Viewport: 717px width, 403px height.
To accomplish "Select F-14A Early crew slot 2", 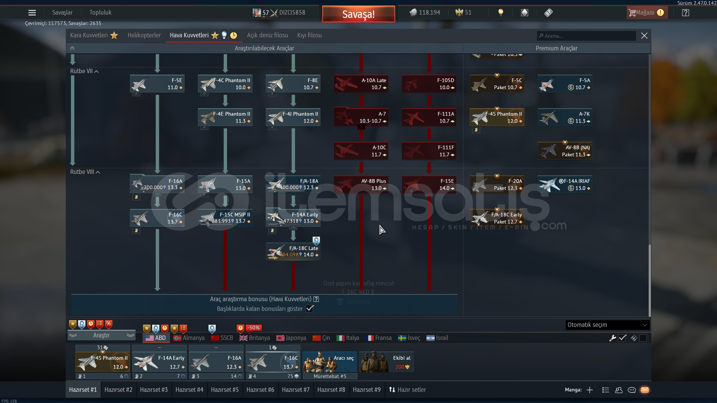I will click(159, 362).
